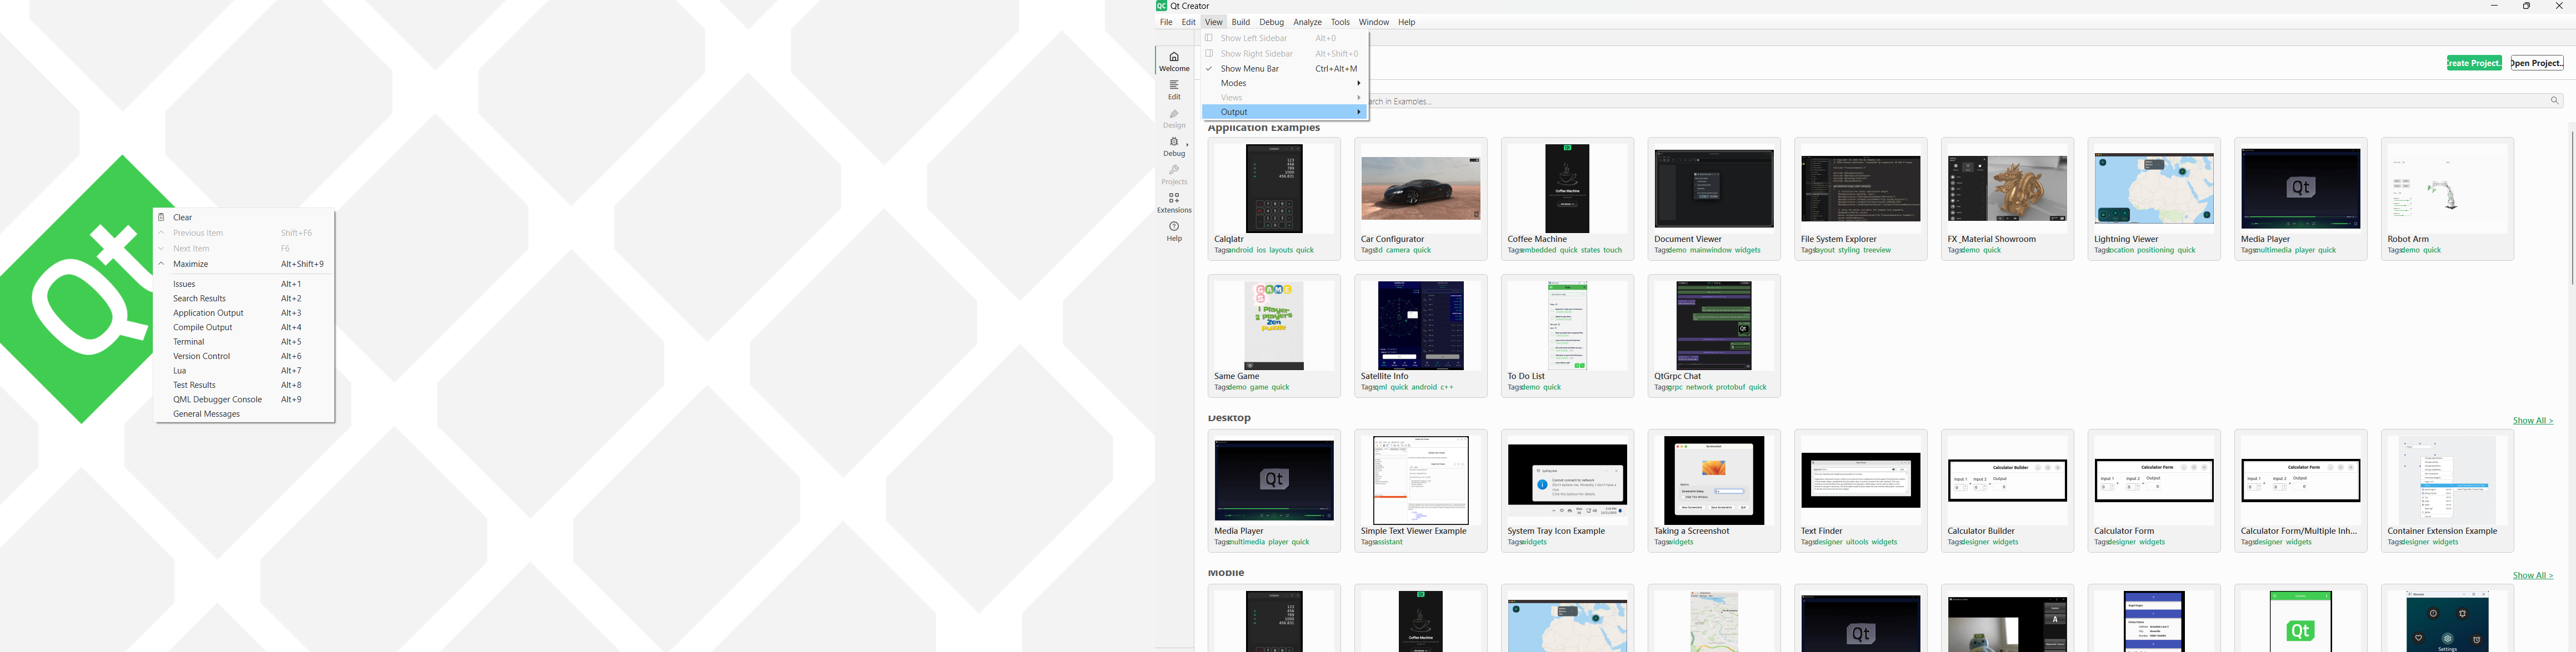Click the Qt Creator title bar logo
Screen dimensions: 2576x652
tap(1161, 6)
